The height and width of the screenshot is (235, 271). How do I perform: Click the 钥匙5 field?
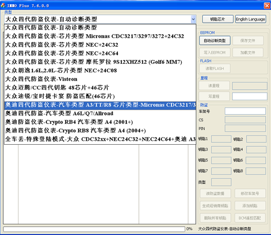click(x=221, y=160)
